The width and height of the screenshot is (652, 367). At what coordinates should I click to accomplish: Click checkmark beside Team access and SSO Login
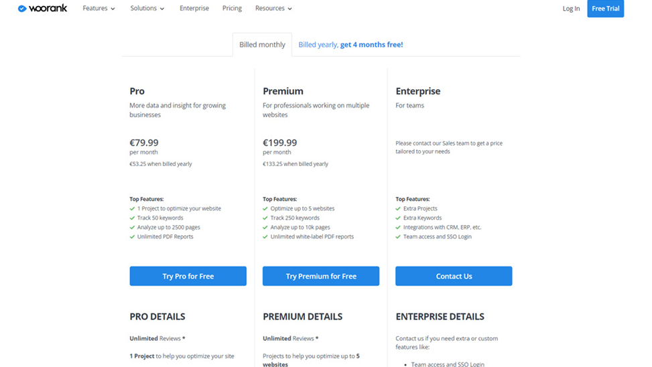click(398, 237)
